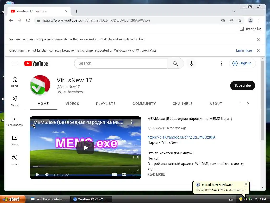Click the address bar URL
Screen dimensions: 270x203
[96, 20]
